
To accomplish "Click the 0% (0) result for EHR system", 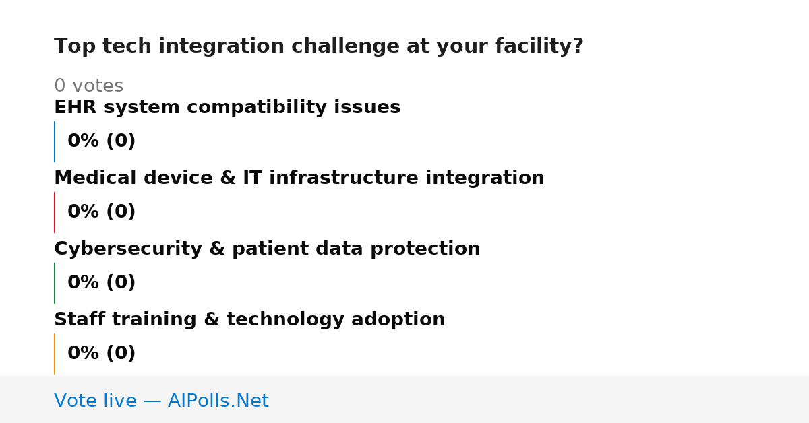I will click(102, 141).
